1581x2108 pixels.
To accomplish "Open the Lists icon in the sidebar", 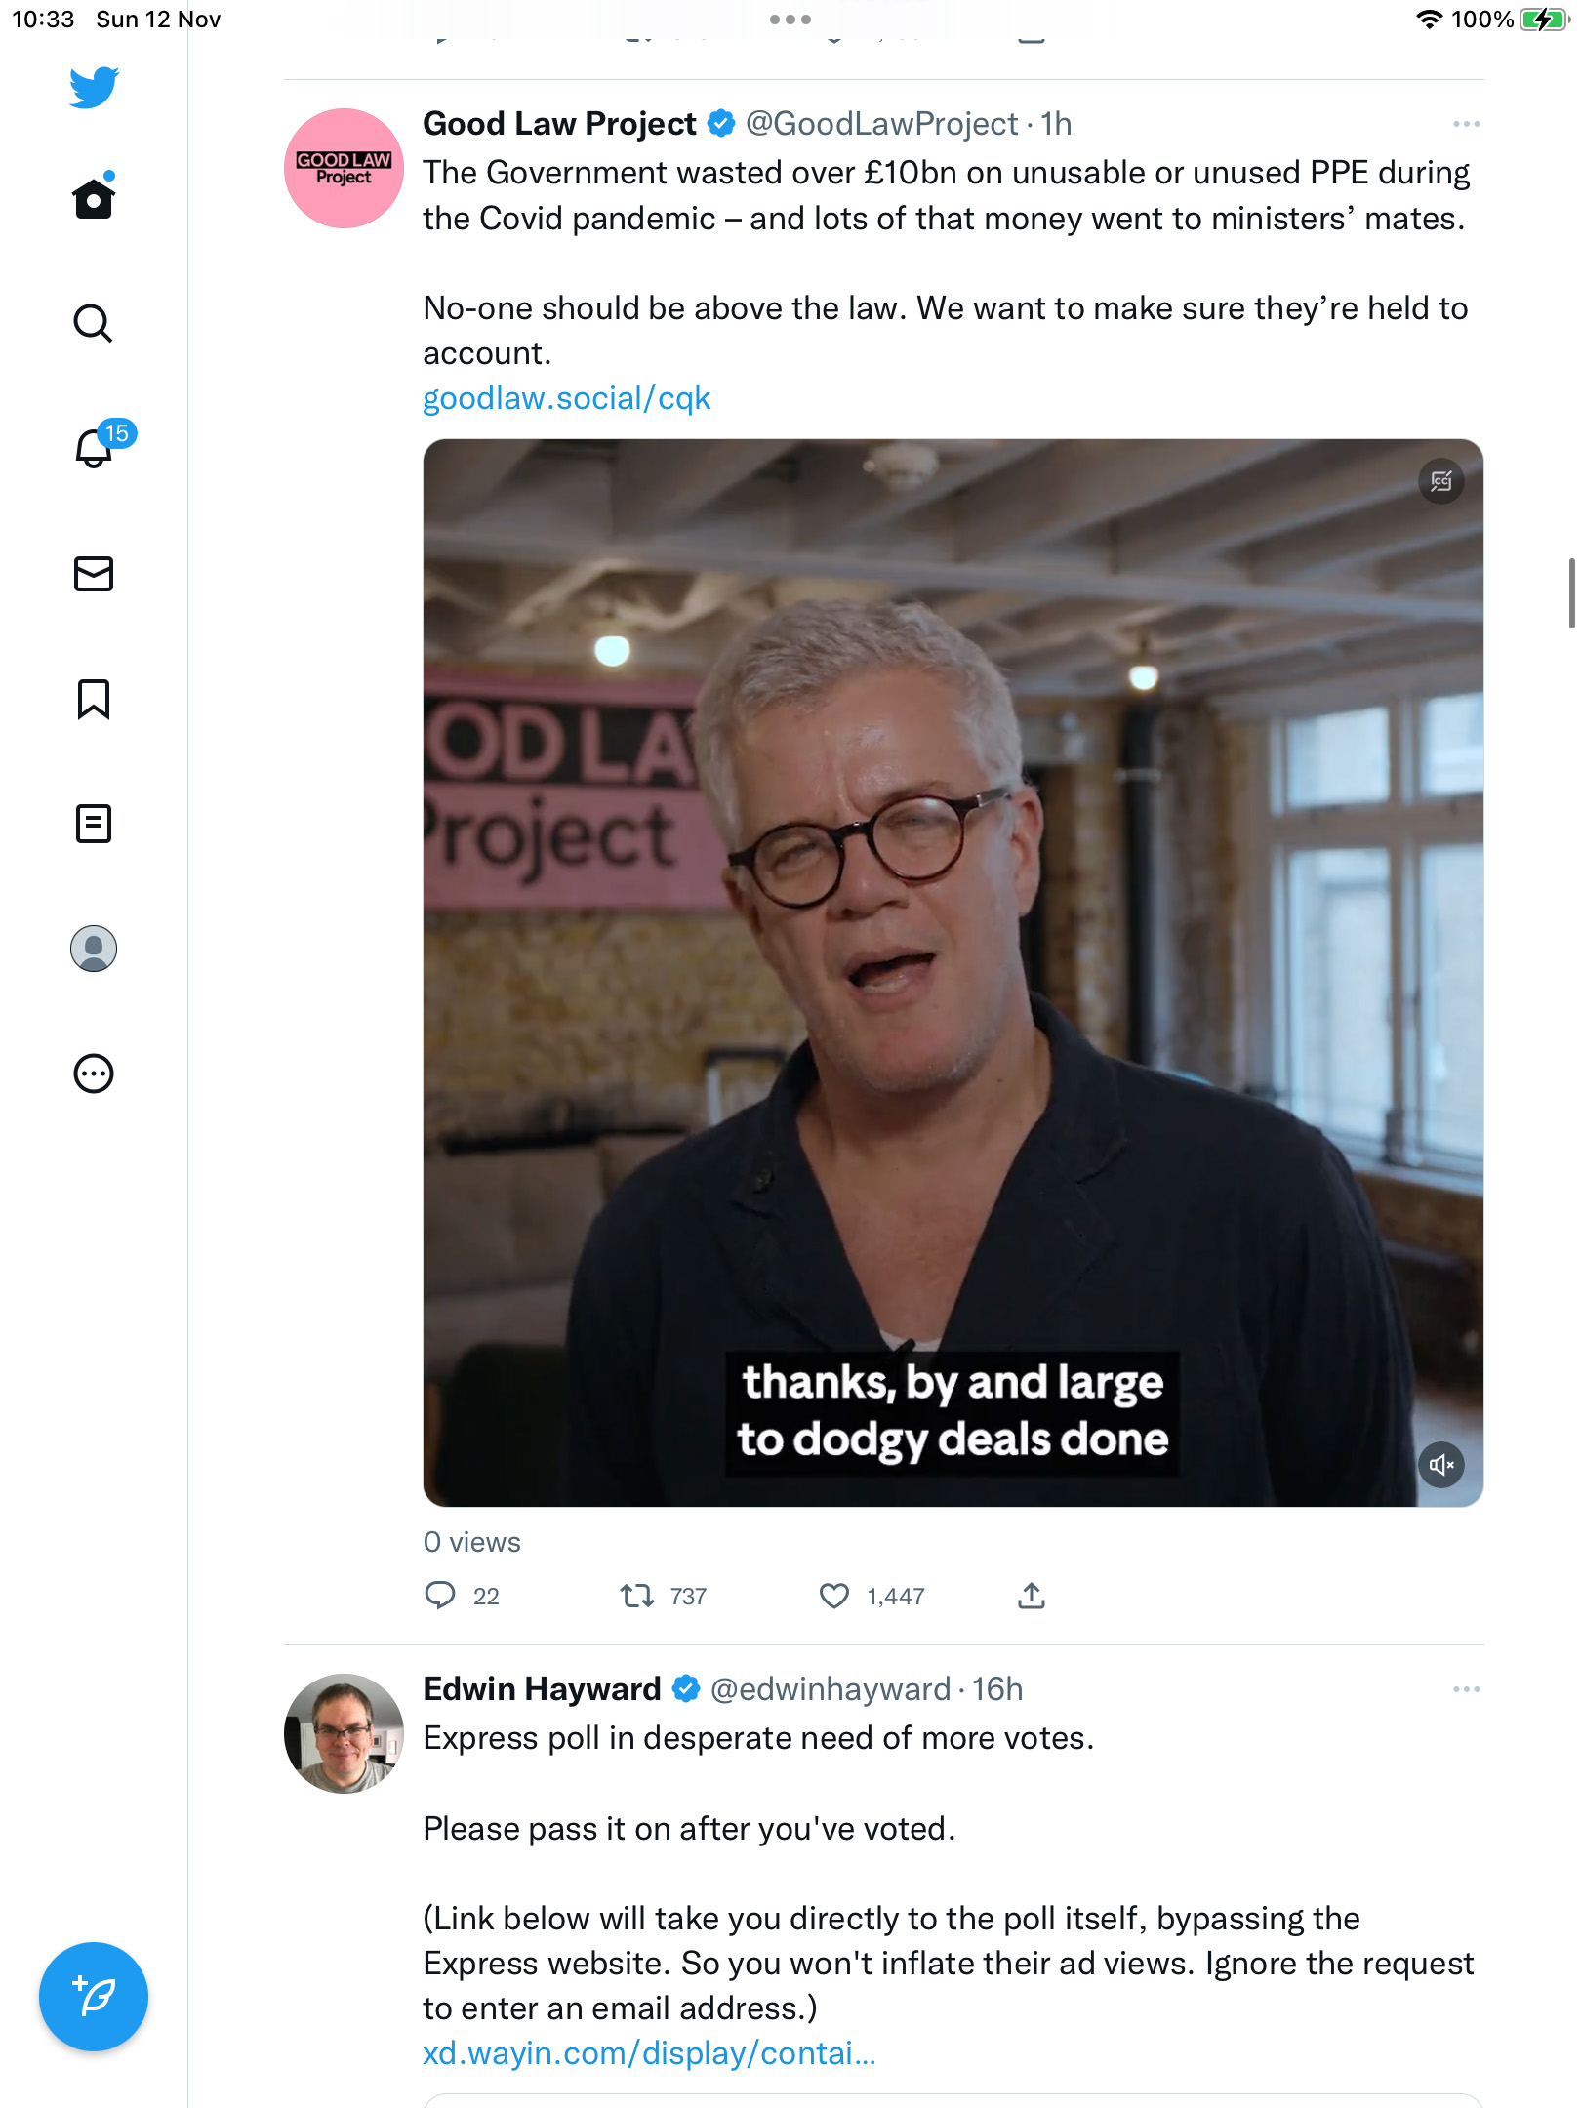I will click(94, 824).
